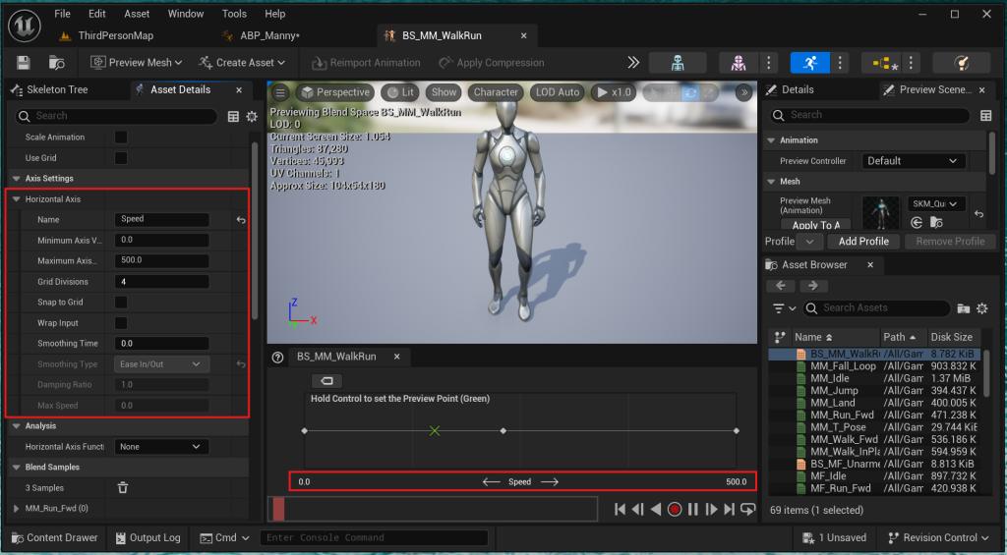Image resolution: width=1007 pixels, height=555 pixels.
Task: Open Asset Browser settings gear
Action: 982,308
